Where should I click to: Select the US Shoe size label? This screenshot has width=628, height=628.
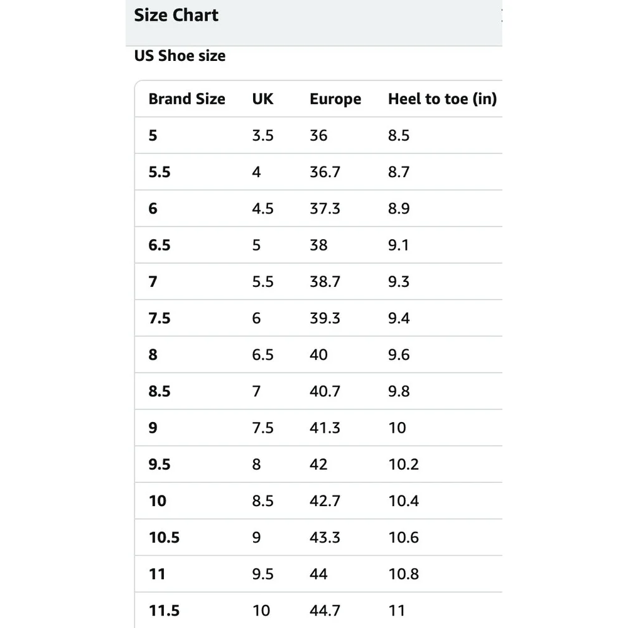[x=180, y=56]
